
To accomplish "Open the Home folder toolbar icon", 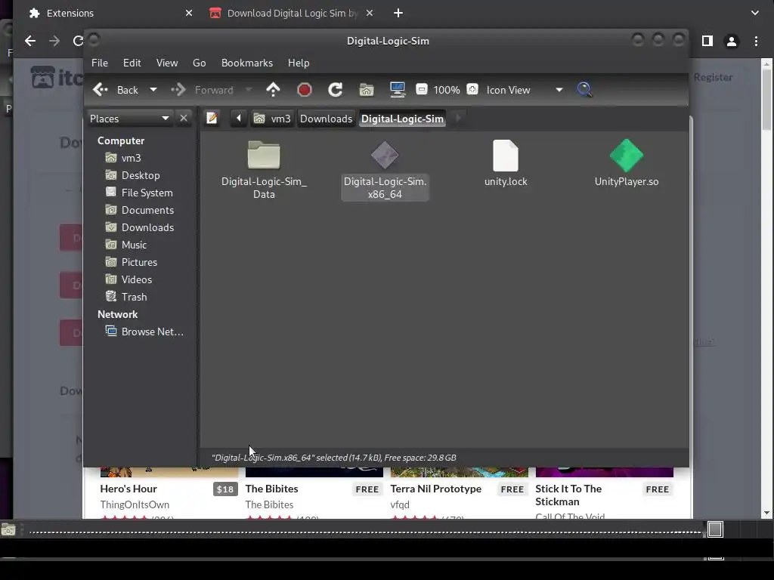I will [x=367, y=90].
